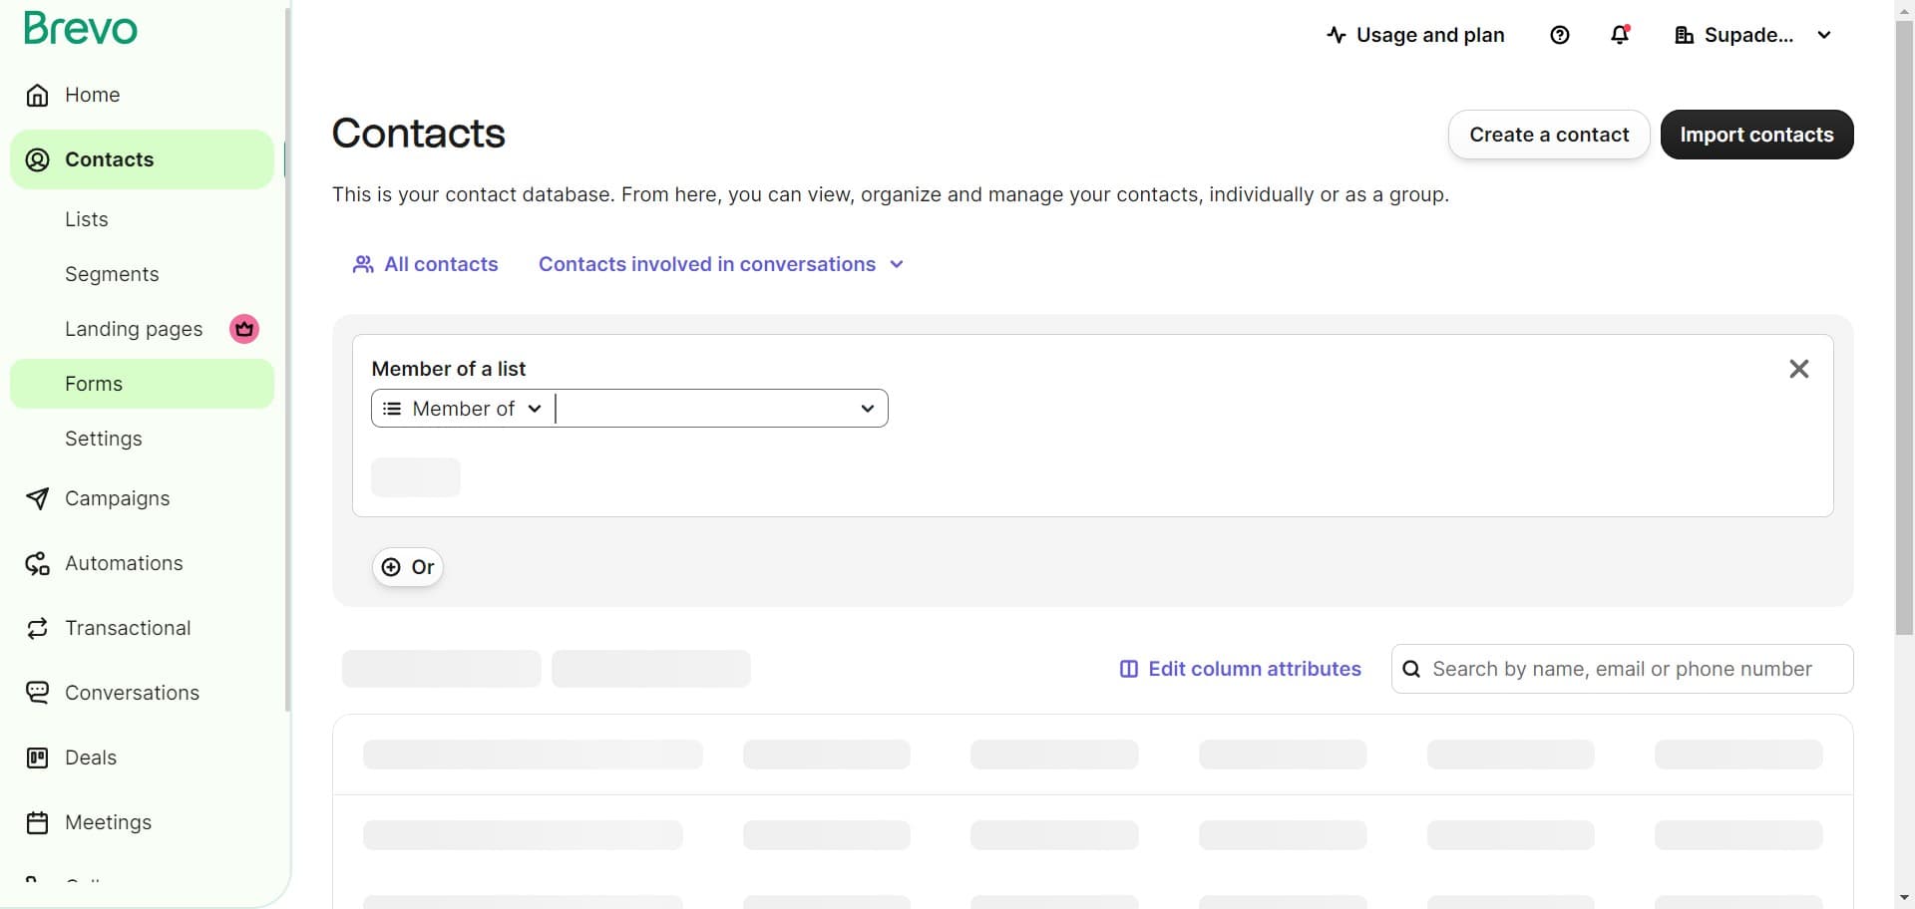Select the Contacts icon in sidebar

[x=37, y=159]
